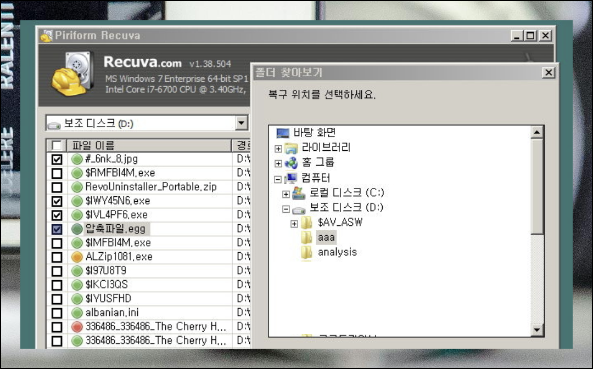Select file row 압축파일.egg
This screenshot has width=593, height=369.
[x=148, y=229]
